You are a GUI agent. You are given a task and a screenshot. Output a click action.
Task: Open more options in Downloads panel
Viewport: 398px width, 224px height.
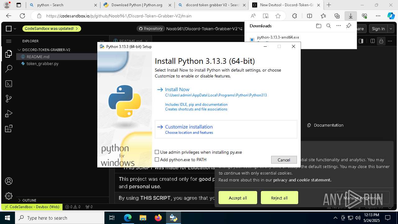click(x=339, y=26)
